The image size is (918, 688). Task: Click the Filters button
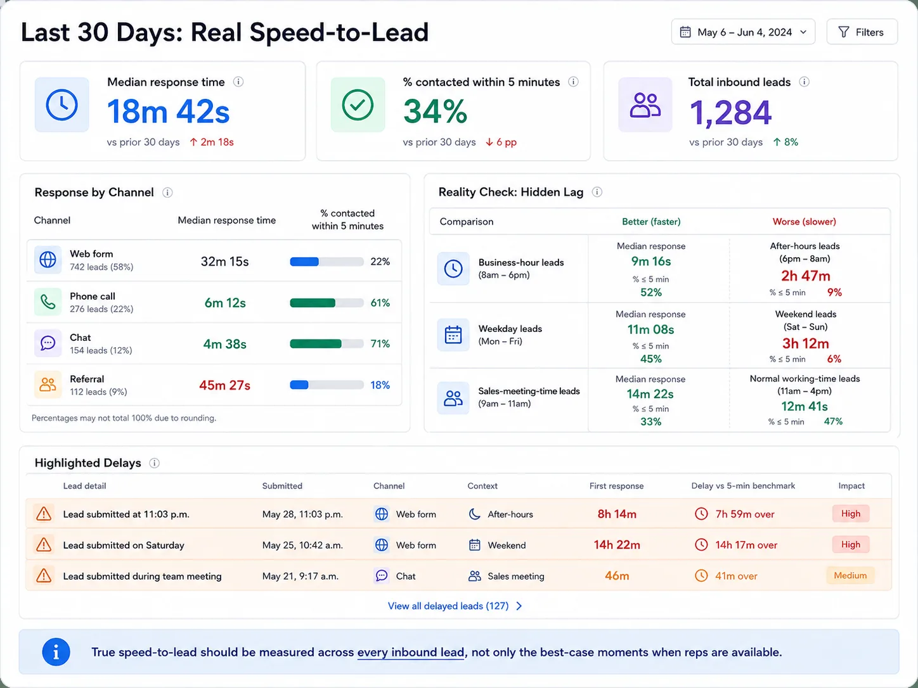862,32
